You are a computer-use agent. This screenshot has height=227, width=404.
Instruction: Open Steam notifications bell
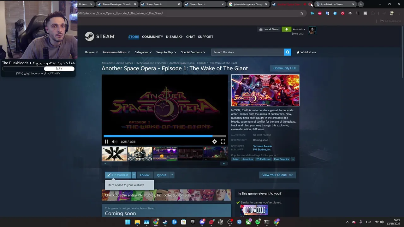(286, 29)
